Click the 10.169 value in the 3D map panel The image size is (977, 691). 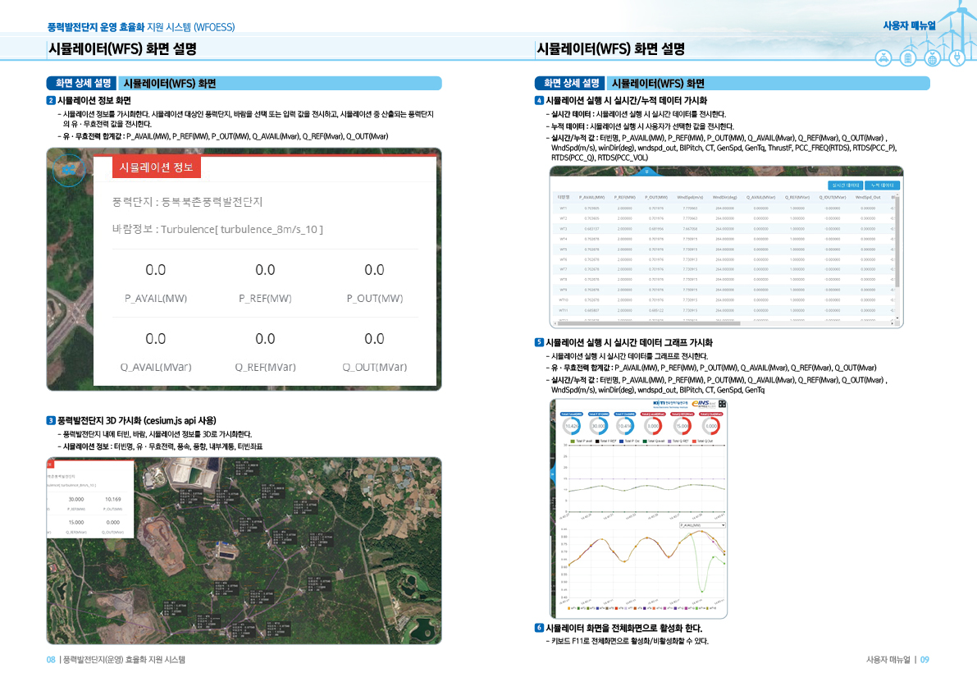112,499
